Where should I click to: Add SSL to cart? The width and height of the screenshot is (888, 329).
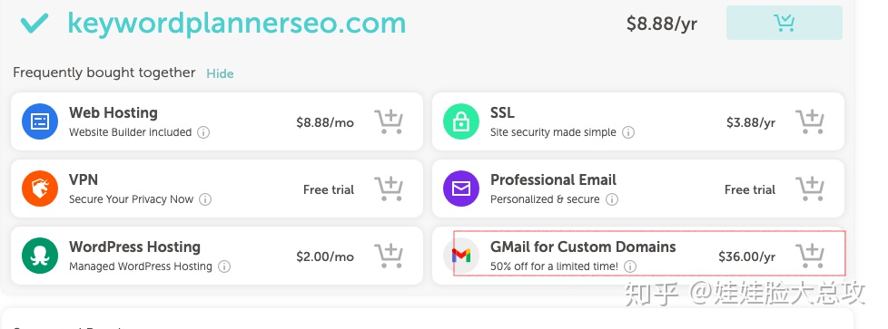(x=810, y=122)
